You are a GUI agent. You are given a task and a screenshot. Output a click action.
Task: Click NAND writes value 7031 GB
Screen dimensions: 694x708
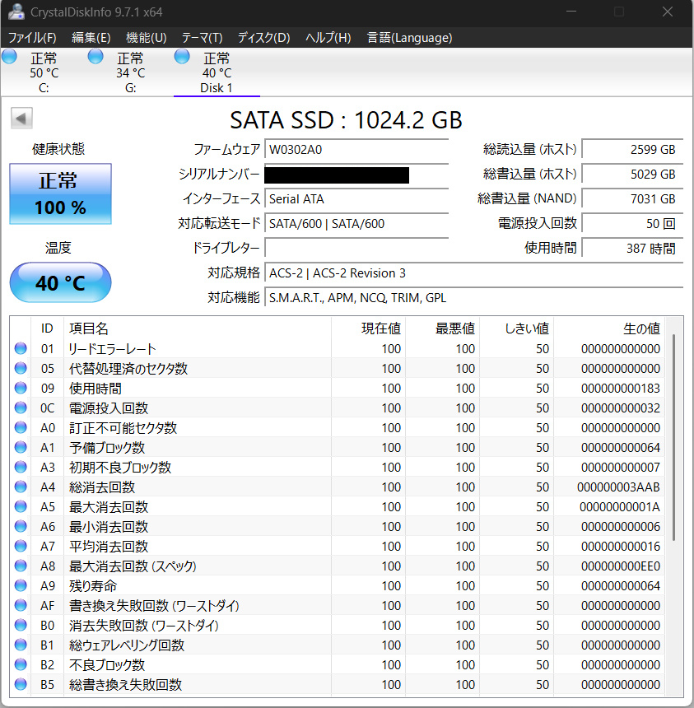[632, 199]
